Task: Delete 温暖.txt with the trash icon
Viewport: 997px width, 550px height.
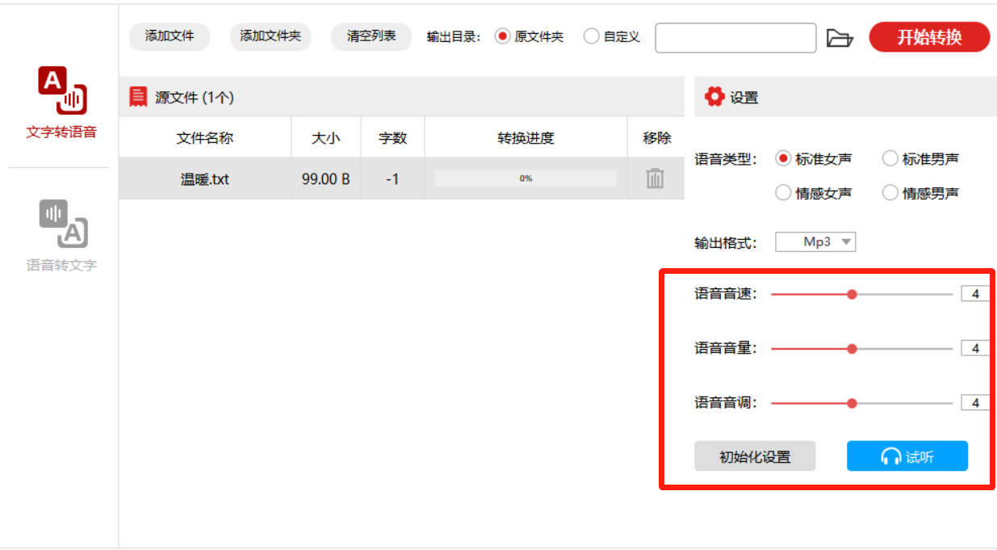Action: 655,178
